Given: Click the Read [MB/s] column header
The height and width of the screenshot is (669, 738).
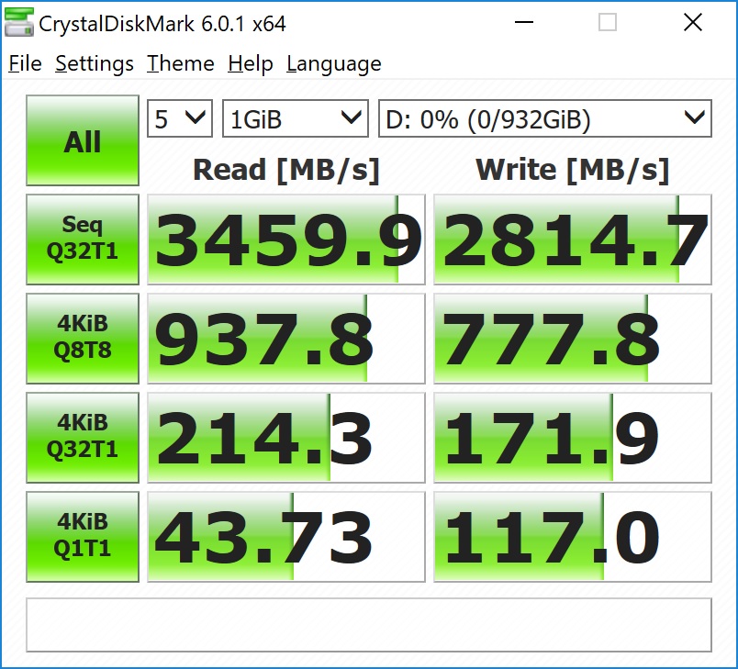Looking at the screenshot, I should (286, 170).
